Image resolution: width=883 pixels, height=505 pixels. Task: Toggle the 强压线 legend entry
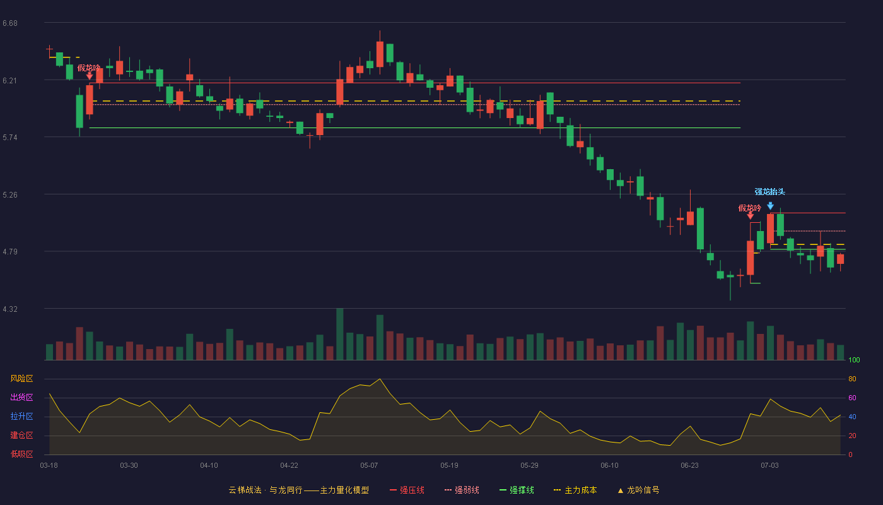click(x=407, y=490)
